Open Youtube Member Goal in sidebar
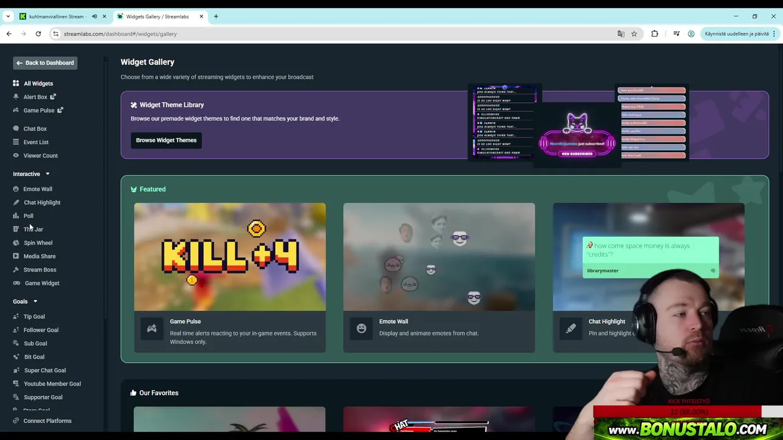 click(52, 384)
